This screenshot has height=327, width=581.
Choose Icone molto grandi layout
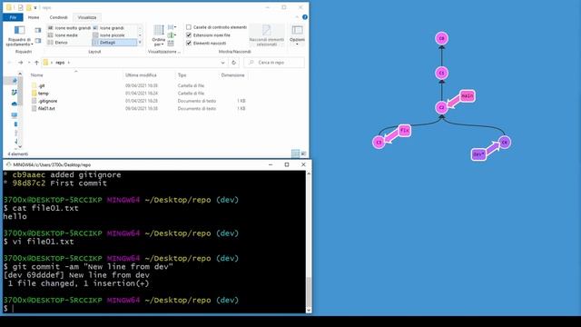(x=69, y=28)
